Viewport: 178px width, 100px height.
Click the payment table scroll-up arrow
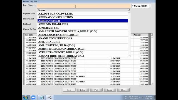[152, 34]
